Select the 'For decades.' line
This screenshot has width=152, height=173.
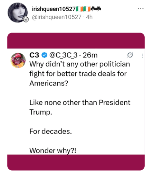(x=51, y=131)
